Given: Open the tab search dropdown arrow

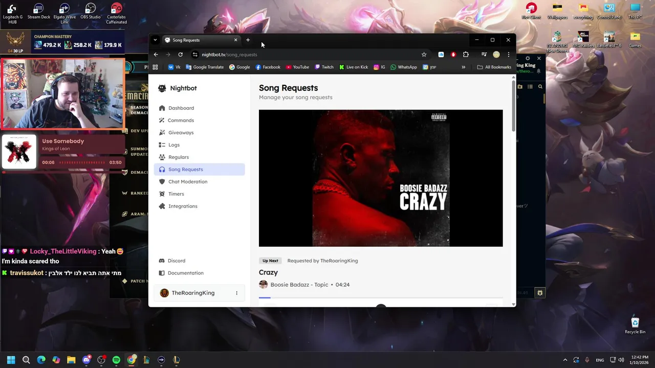Looking at the screenshot, I should click(155, 40).
